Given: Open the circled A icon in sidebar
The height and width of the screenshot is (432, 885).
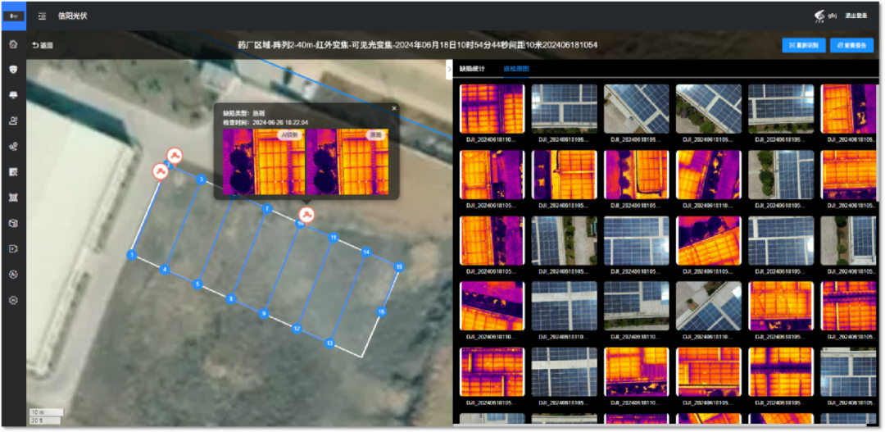Looking at the screenshot, I should [x=13, y=275].
